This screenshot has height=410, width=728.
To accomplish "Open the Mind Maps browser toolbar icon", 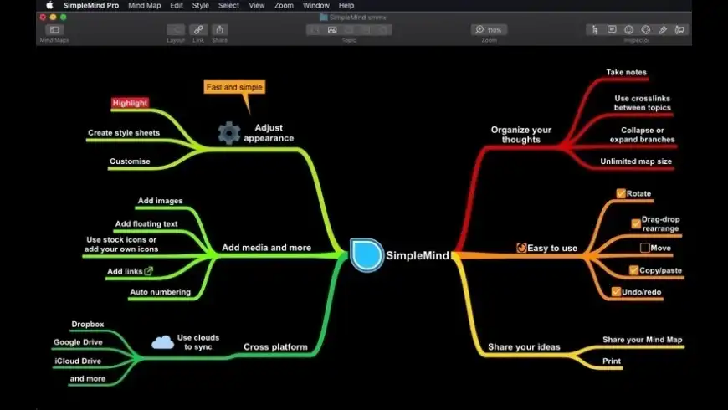I will pos(54,30).
